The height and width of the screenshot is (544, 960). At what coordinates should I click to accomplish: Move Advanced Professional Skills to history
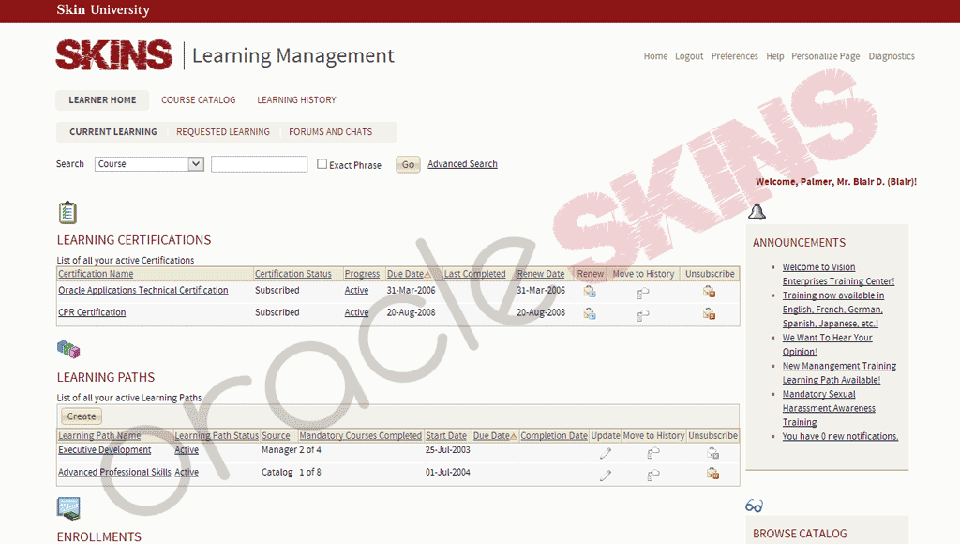point(653,475)
